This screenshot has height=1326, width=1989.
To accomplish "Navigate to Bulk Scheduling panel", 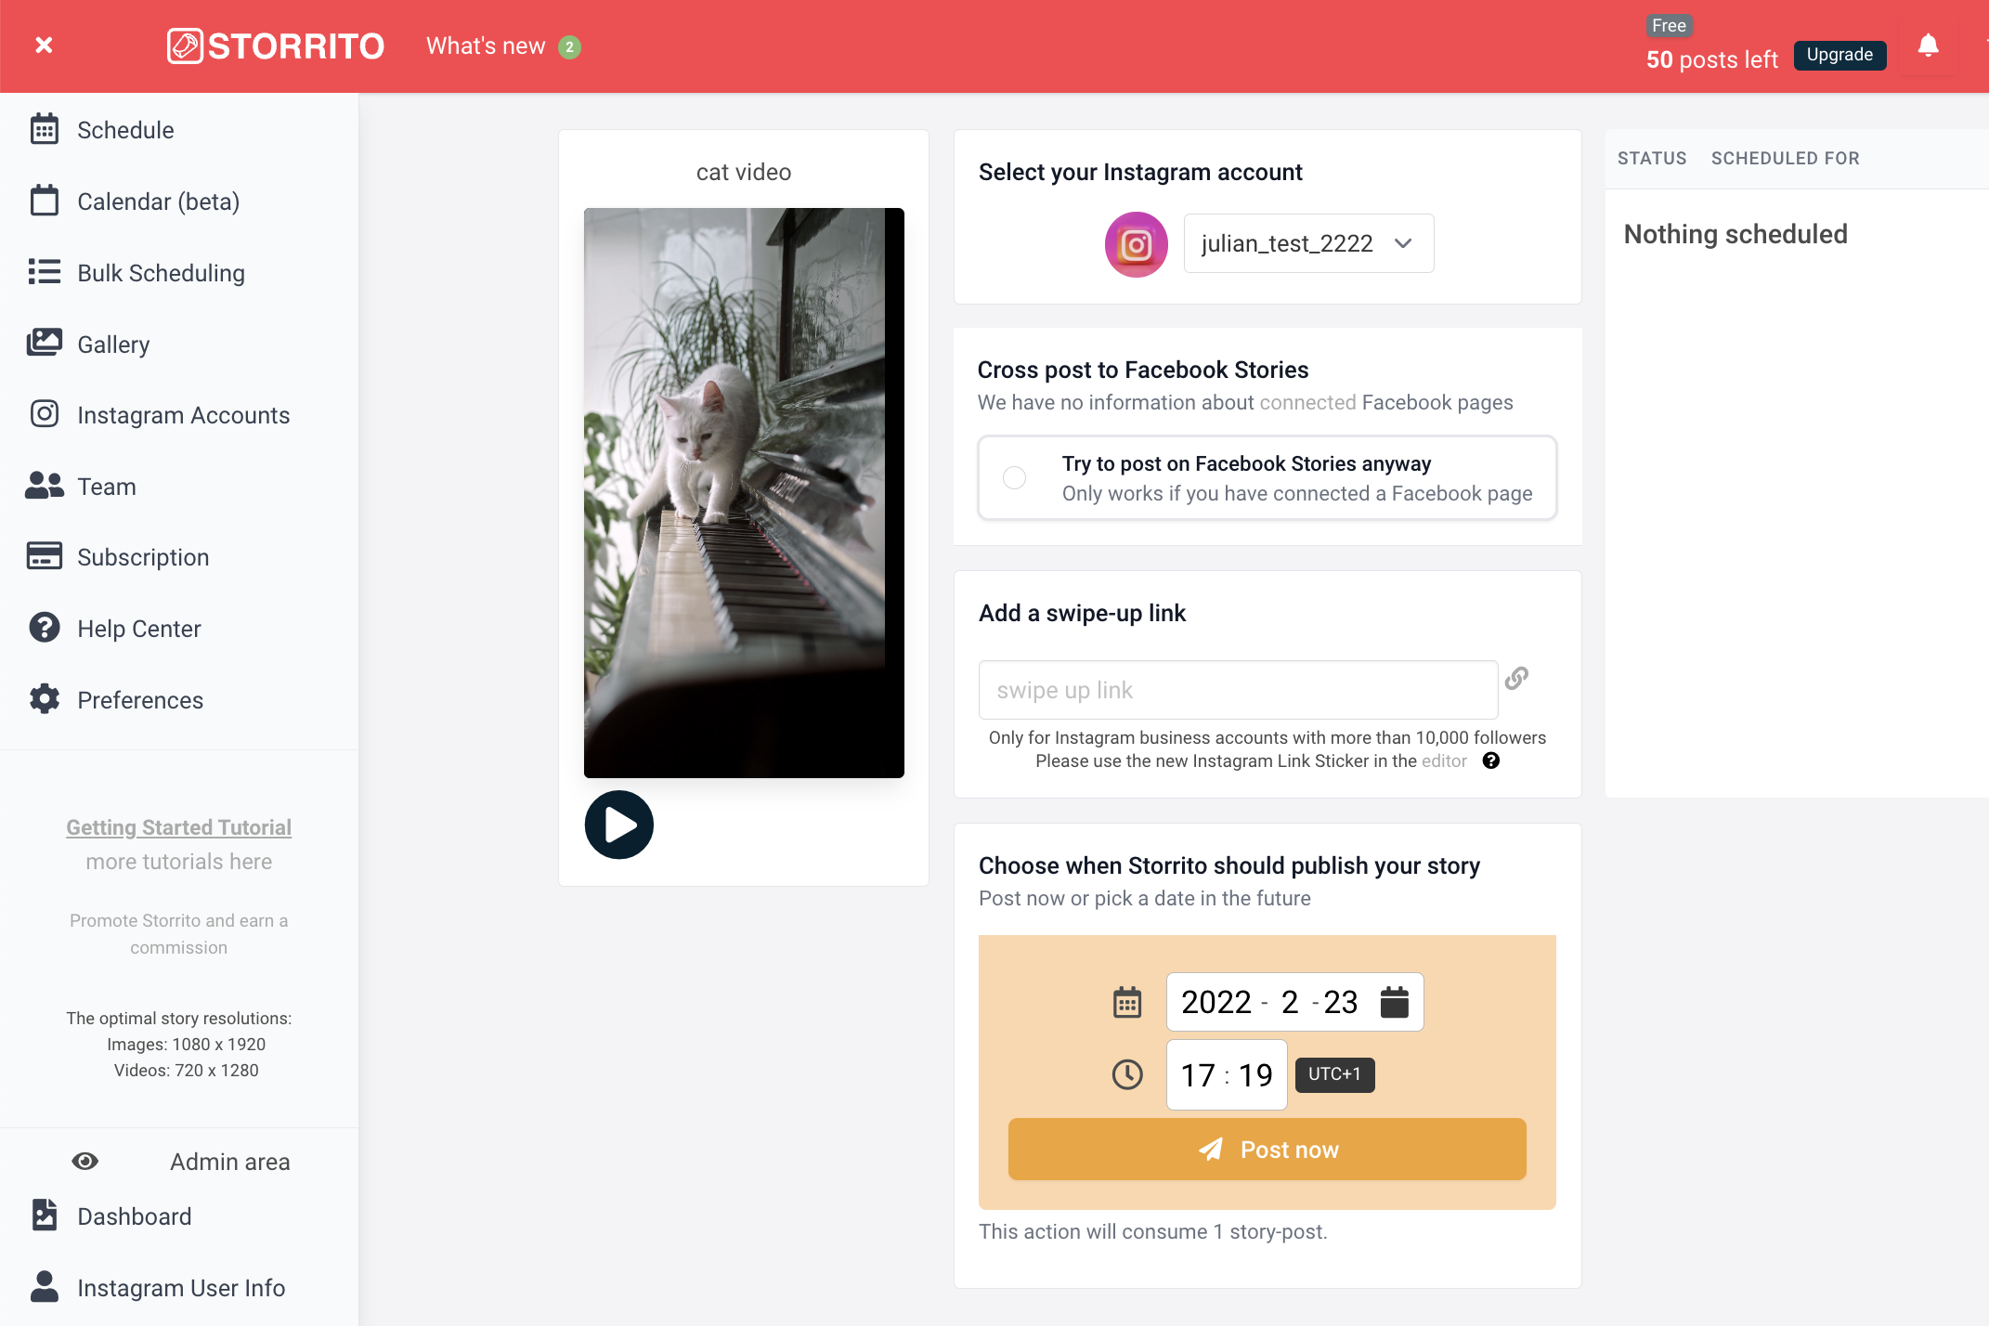I will 162,272.
